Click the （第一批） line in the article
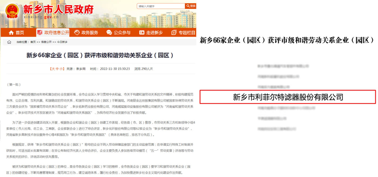Viewport: 378px width, 177px height. point(14,85)
